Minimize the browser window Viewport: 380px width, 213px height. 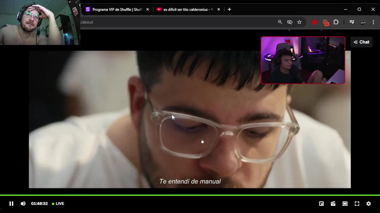pyautogui.click(x=346, y=9)
